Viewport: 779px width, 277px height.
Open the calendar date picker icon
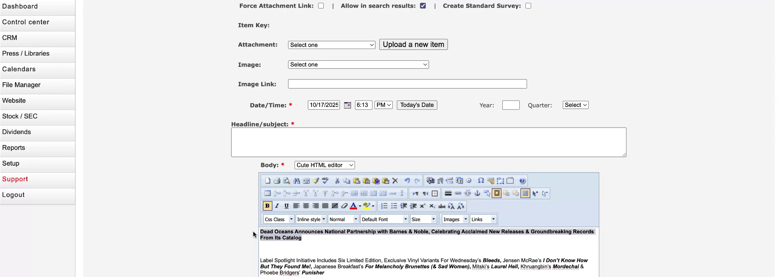click(347, 105)
